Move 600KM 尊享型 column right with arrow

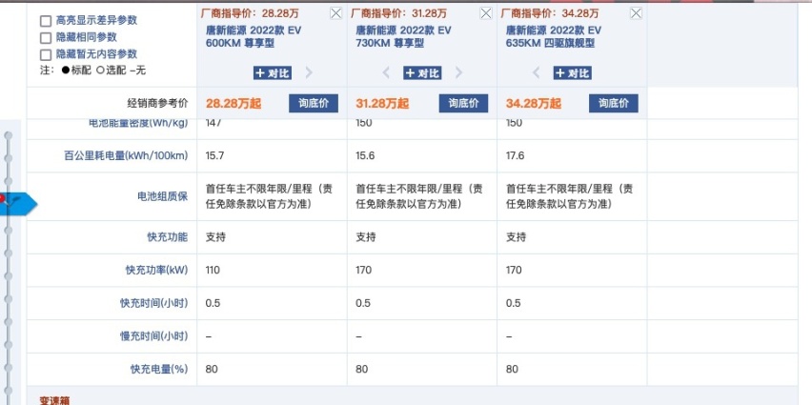tap(309, 73)
